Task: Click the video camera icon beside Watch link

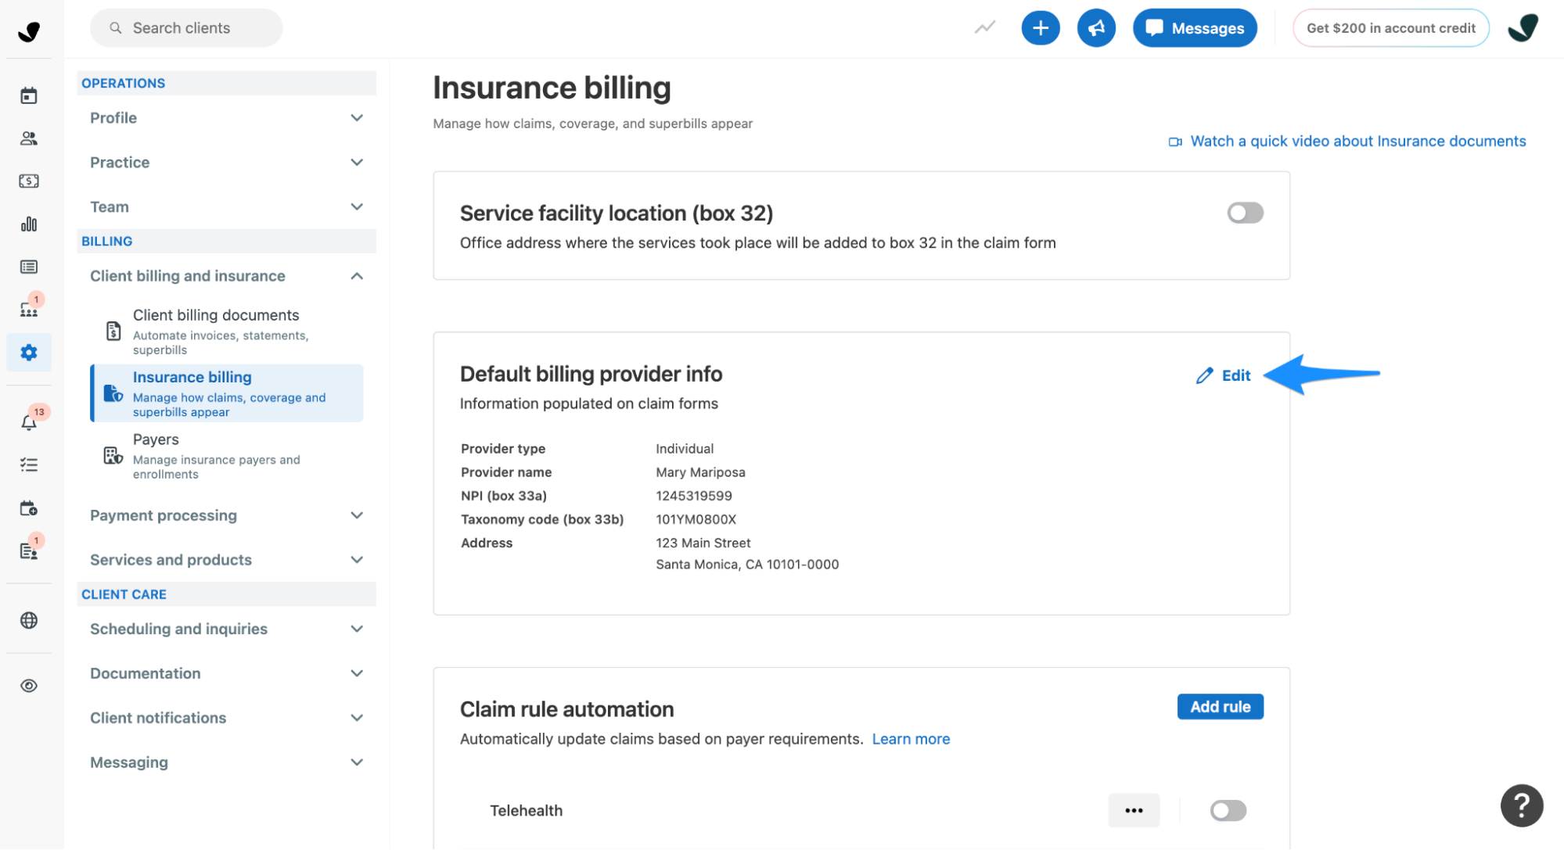Action: (x=1175, y=142)
